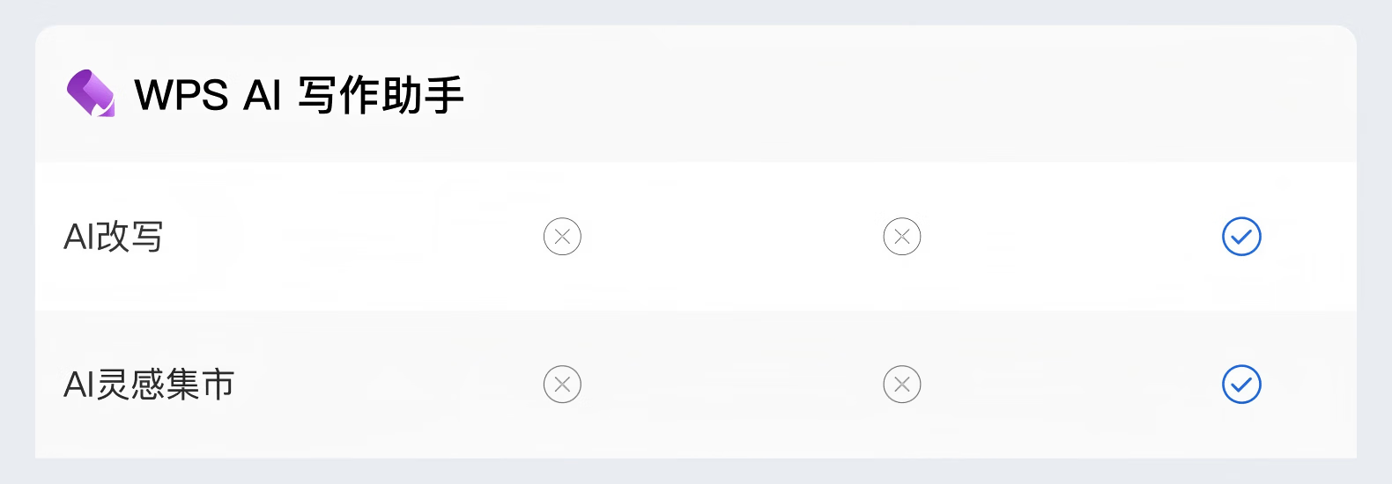Click middle cross icon in AI灵感集市 row

tap(901, 385)
